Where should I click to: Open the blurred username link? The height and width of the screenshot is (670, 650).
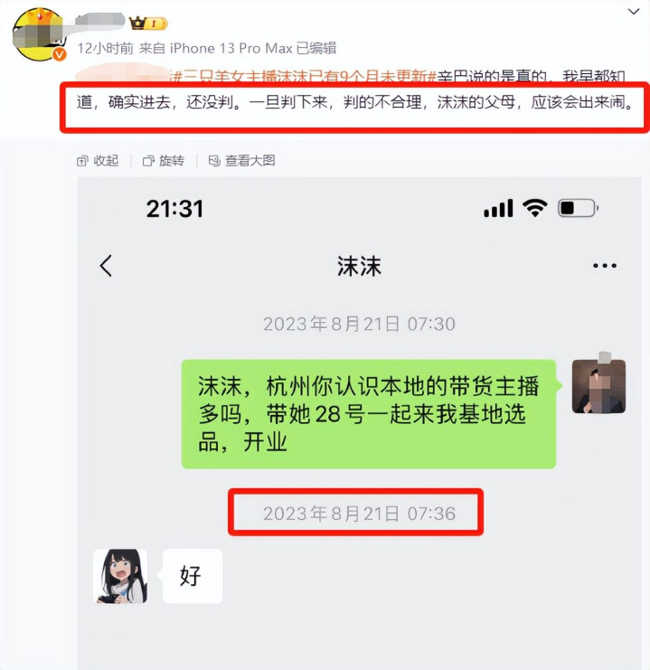pos(99,22)
